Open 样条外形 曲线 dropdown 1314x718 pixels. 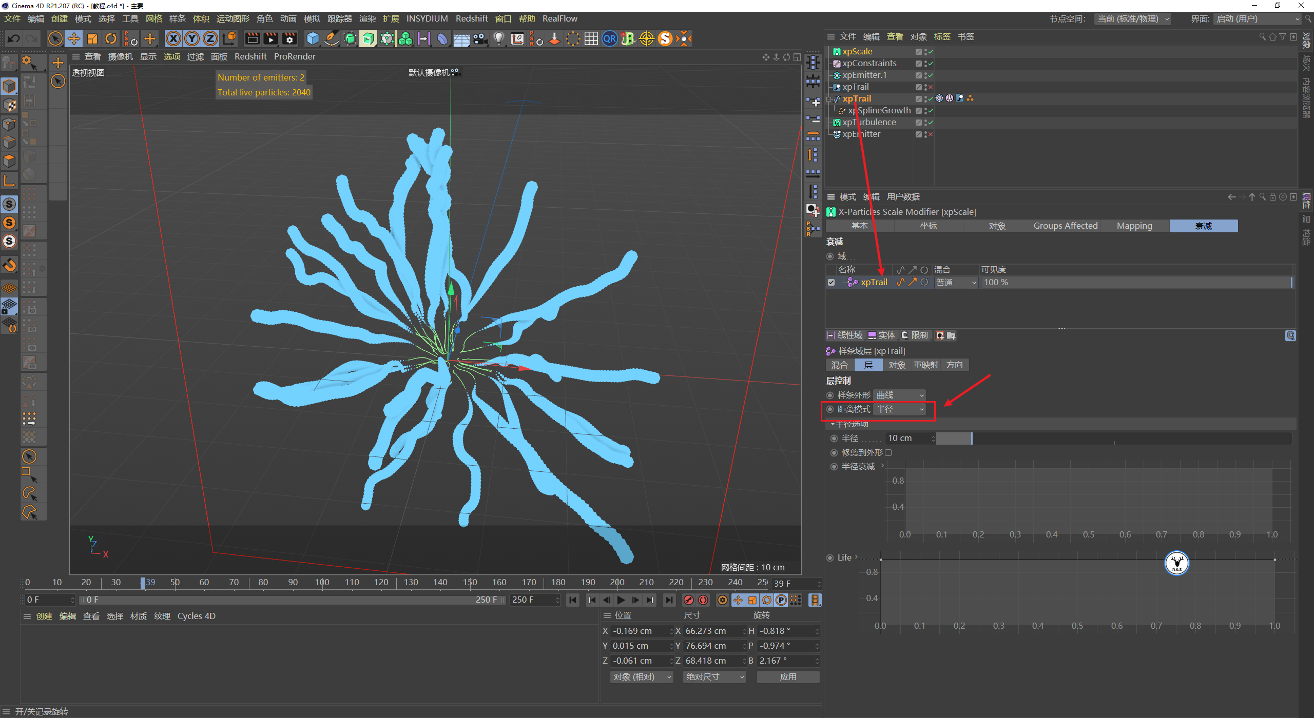900,395
